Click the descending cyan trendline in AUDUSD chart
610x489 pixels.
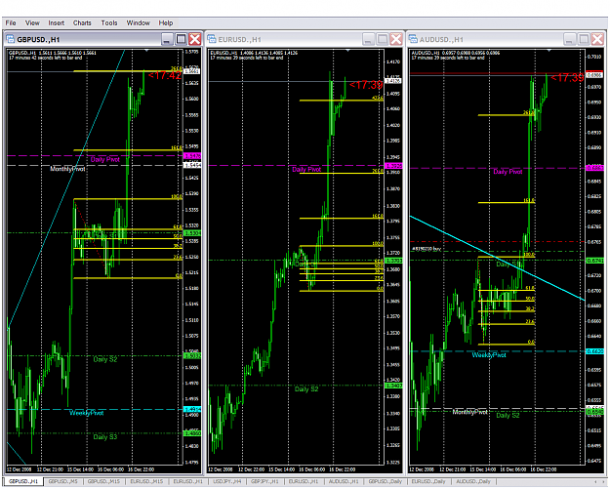coord(497,258)
